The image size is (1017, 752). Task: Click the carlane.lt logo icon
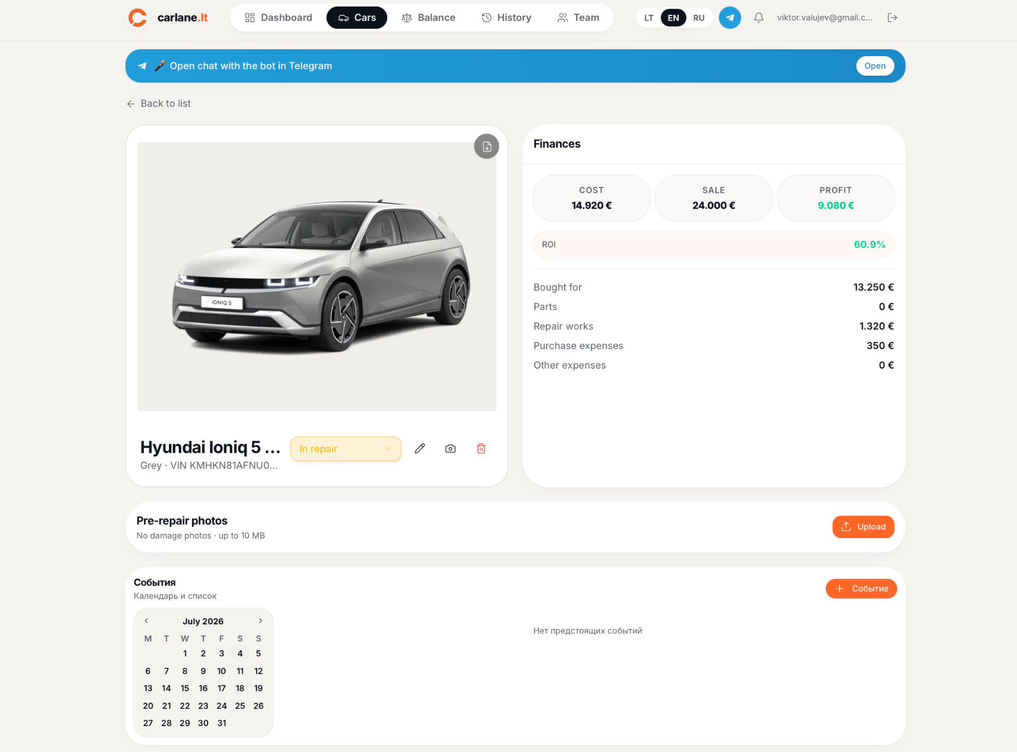coord(138,17)
